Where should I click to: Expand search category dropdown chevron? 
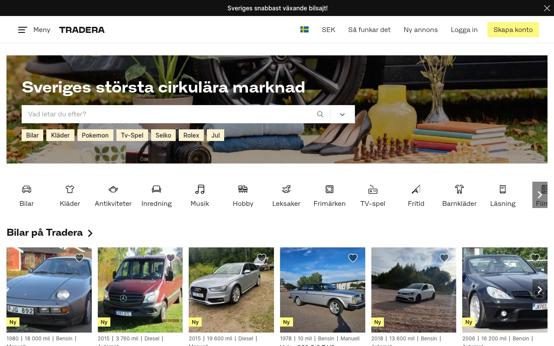342,114
